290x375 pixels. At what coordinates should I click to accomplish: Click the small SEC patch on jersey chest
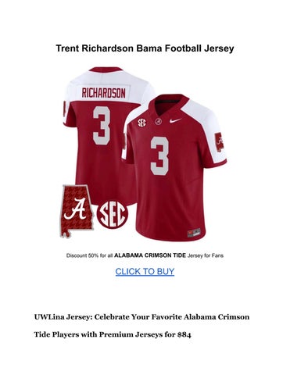142,123
